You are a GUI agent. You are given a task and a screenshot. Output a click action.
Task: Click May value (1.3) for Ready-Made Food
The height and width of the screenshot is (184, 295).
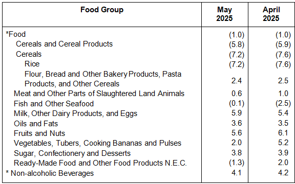(x=237, y=163)
